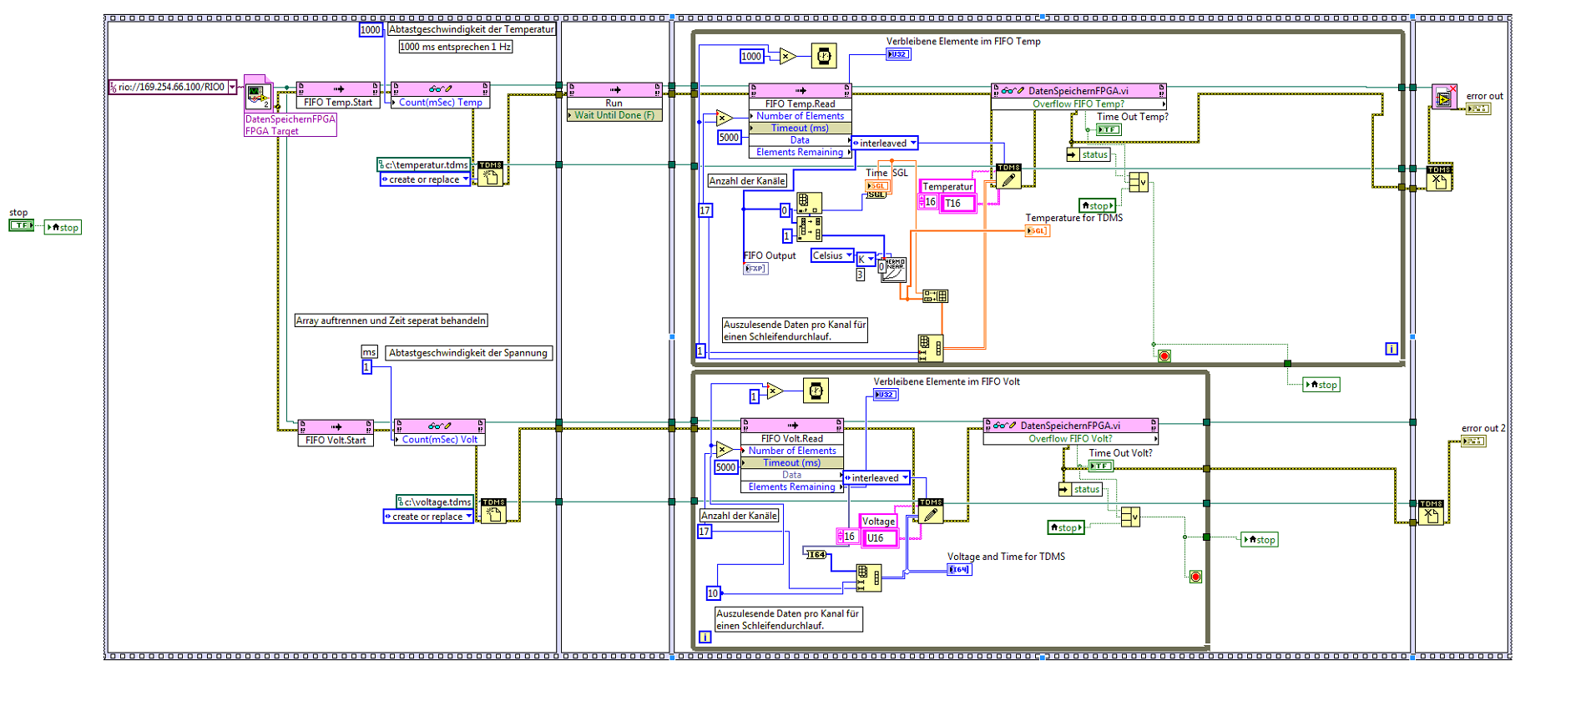The height and width of the screenshot is (701, 1576).
Task: Click the stop Boolean TF terminal
Action: coord(21,225)
